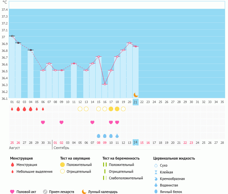The image size is (228, 194).
Task: Click the 'Половой акт' legend heart icon
Action: (12, 192)
